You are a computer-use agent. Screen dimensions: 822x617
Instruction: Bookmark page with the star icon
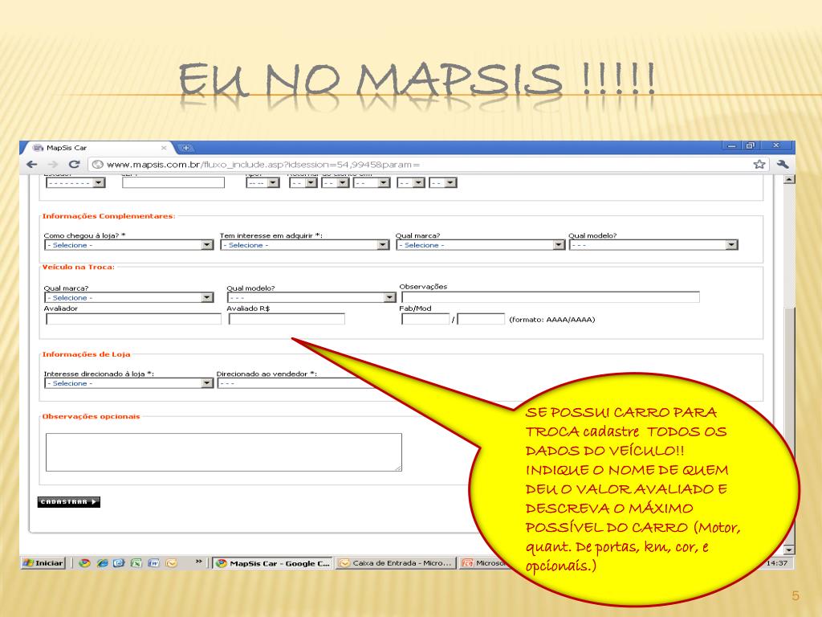coord(759,164)
